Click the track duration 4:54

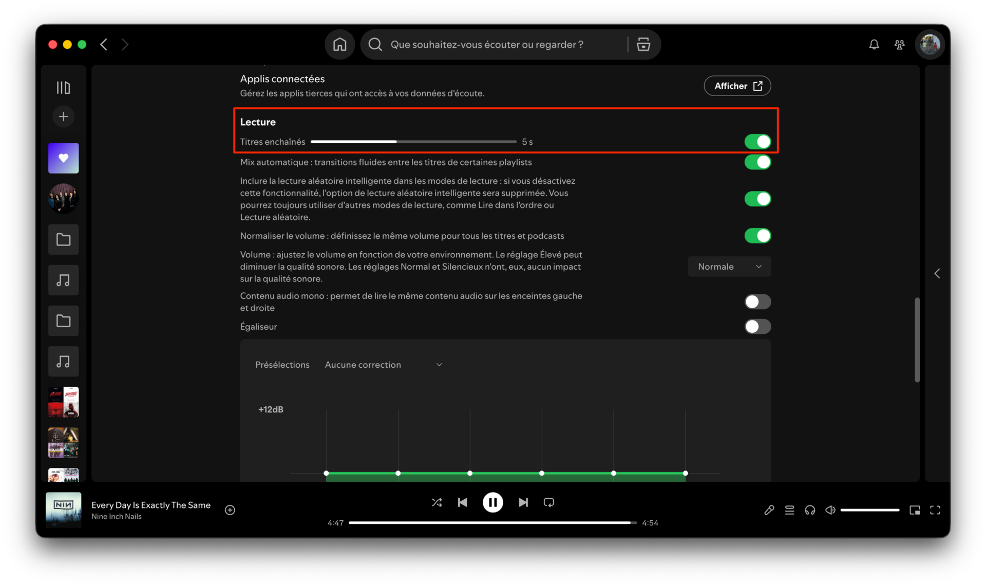tap(650, 523)
